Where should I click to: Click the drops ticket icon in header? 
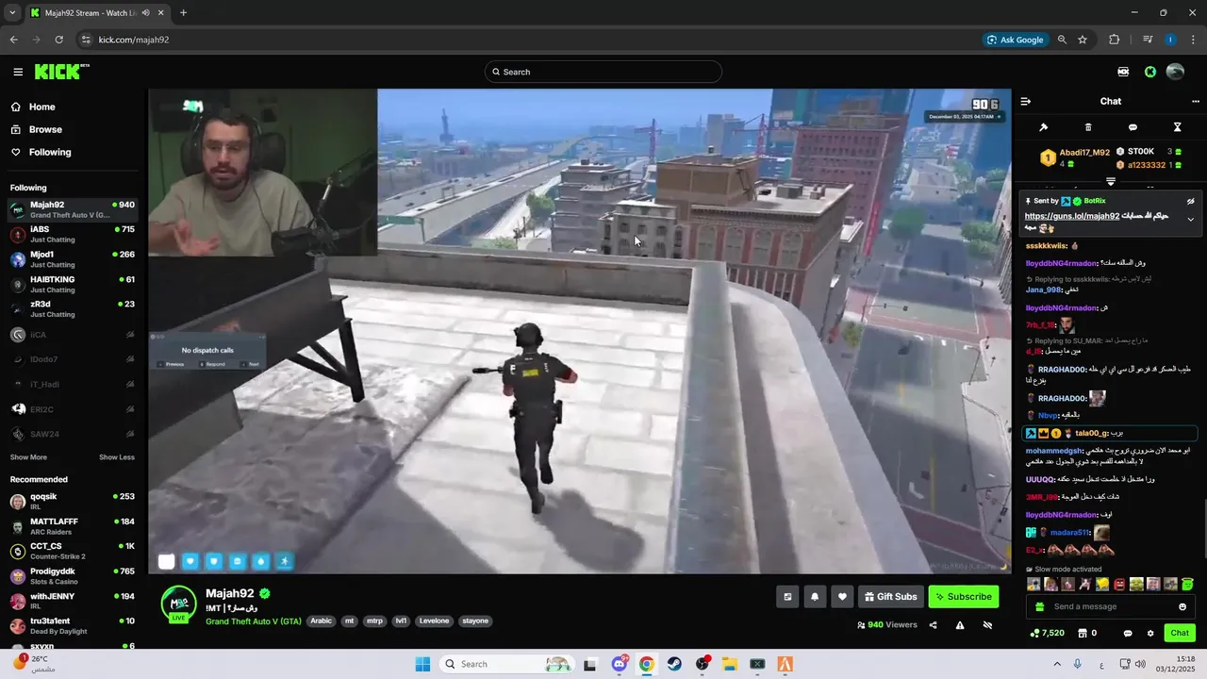coord(1123,72)
